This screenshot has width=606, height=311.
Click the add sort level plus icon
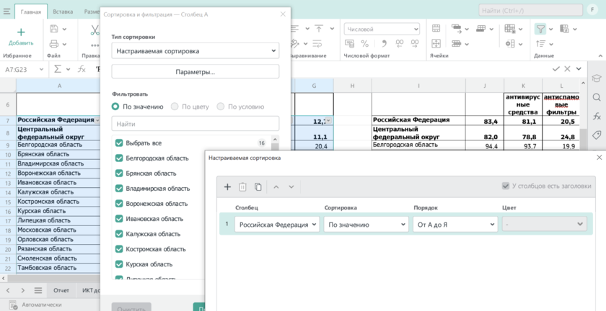[x=227, y=187]
